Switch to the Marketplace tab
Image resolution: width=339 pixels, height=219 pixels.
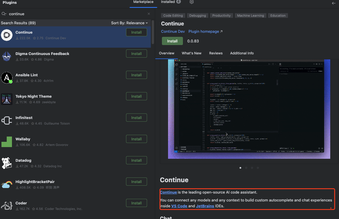(143, 2)
